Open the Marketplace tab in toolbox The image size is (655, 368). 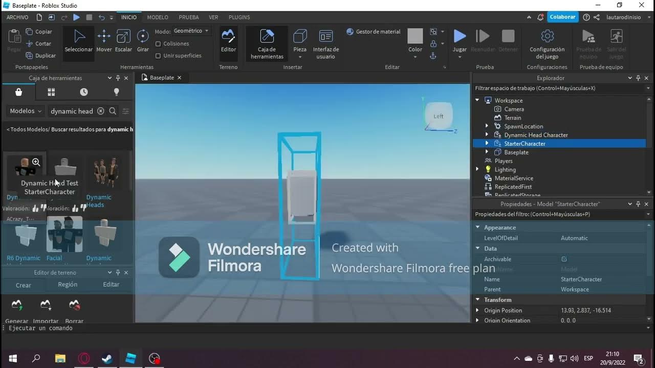18,92
